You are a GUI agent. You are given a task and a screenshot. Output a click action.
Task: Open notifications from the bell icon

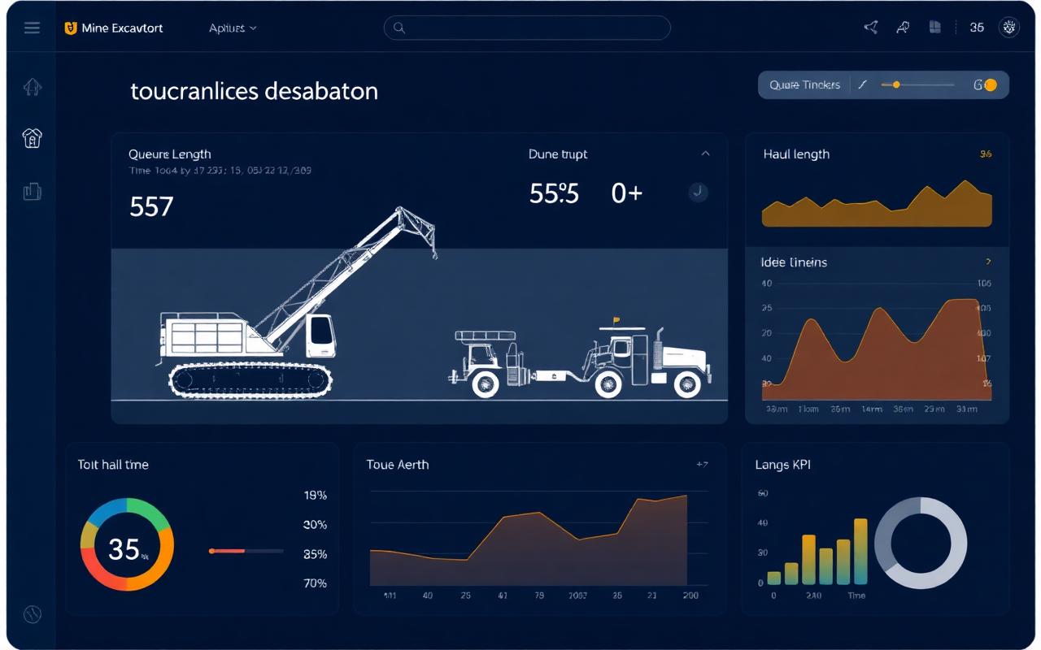(x=902, y=27)
